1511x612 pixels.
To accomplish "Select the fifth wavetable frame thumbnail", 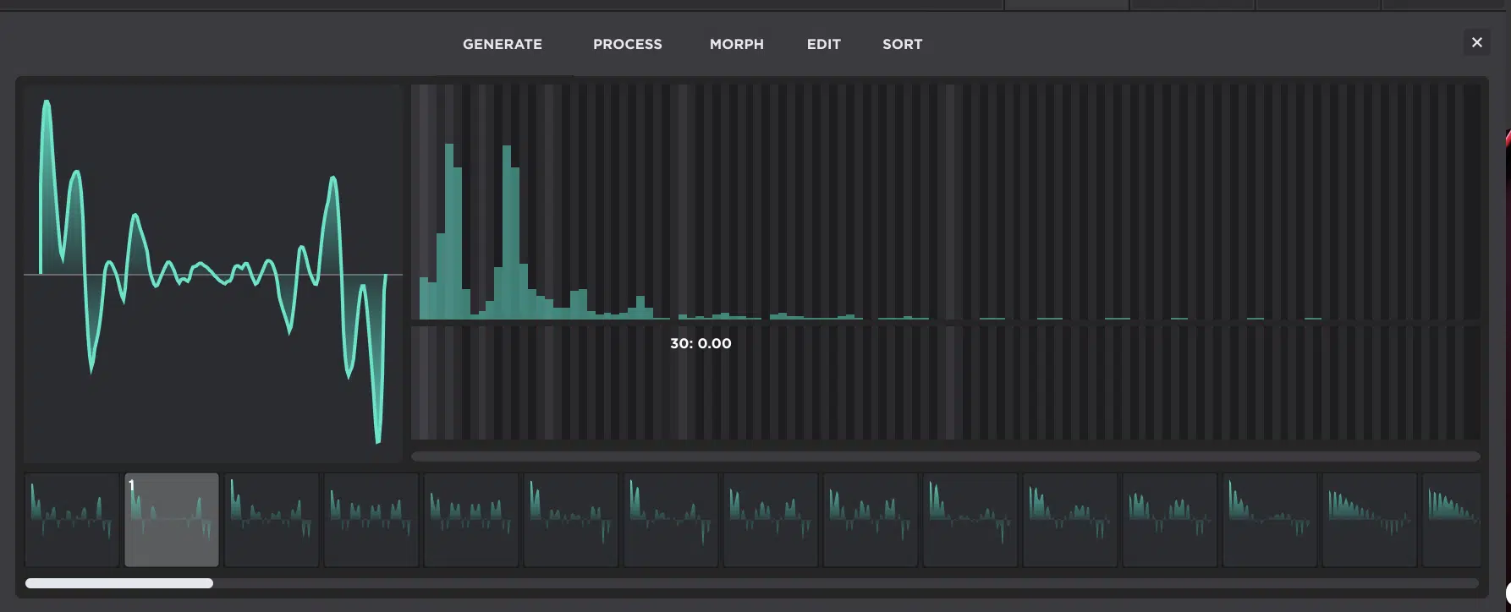I will coord(471,519).
